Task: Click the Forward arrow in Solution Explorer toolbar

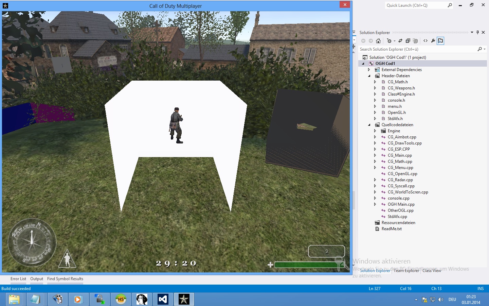Action: tap(371, 41)
